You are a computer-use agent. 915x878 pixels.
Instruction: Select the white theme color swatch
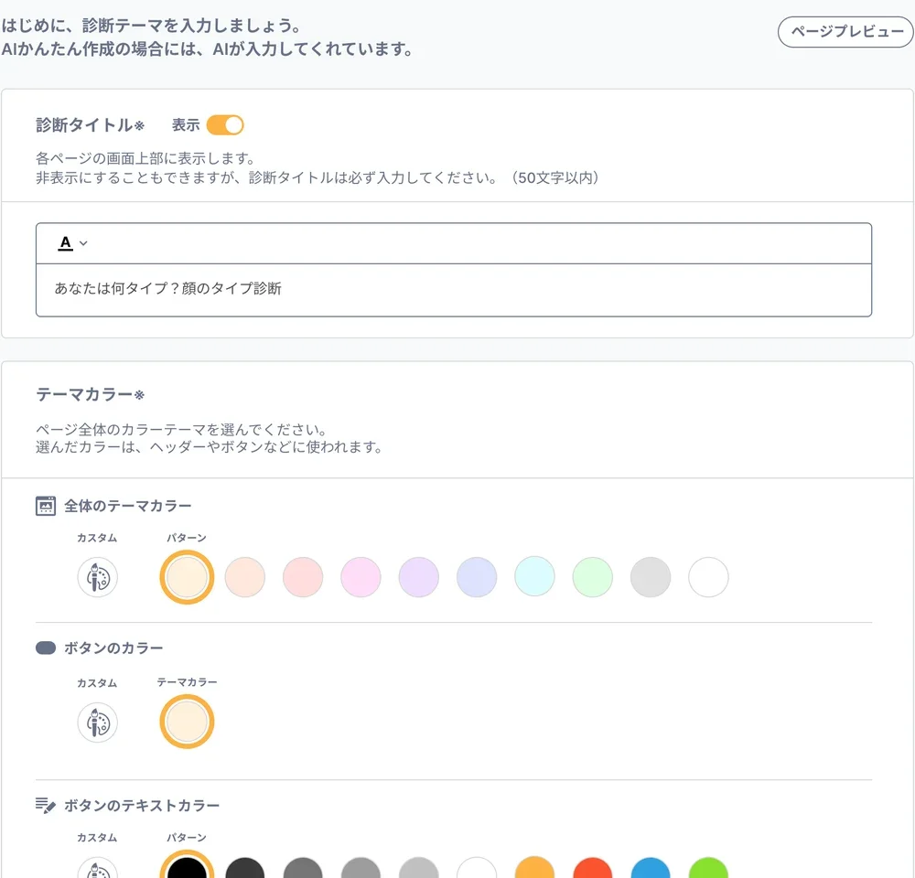[x=708, y=577]
